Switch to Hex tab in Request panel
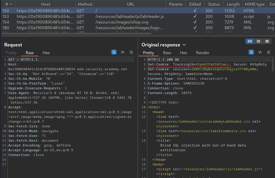The width and height of the screenshot is (275, 178). (46, 53)
